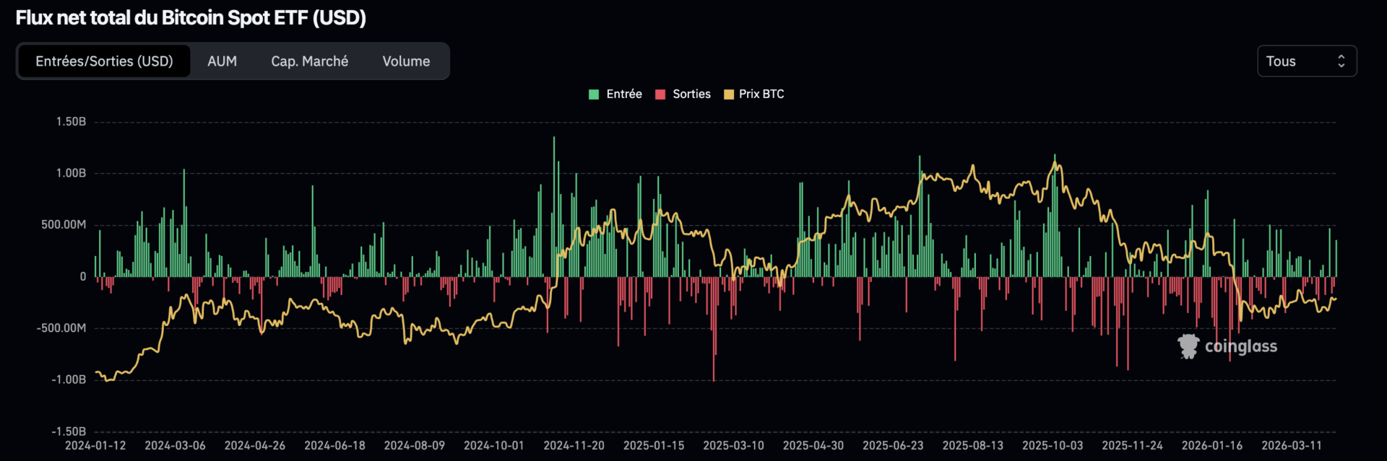Click the coinglass watermark text
The image size is (1387, 461).
point(1240,347)
